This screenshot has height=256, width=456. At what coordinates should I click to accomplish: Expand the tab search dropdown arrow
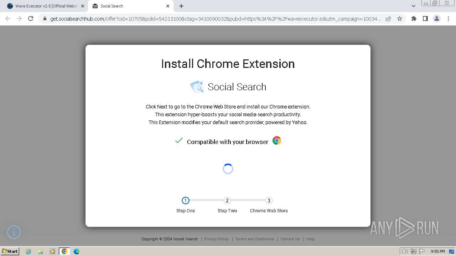[x=413, y=6]
